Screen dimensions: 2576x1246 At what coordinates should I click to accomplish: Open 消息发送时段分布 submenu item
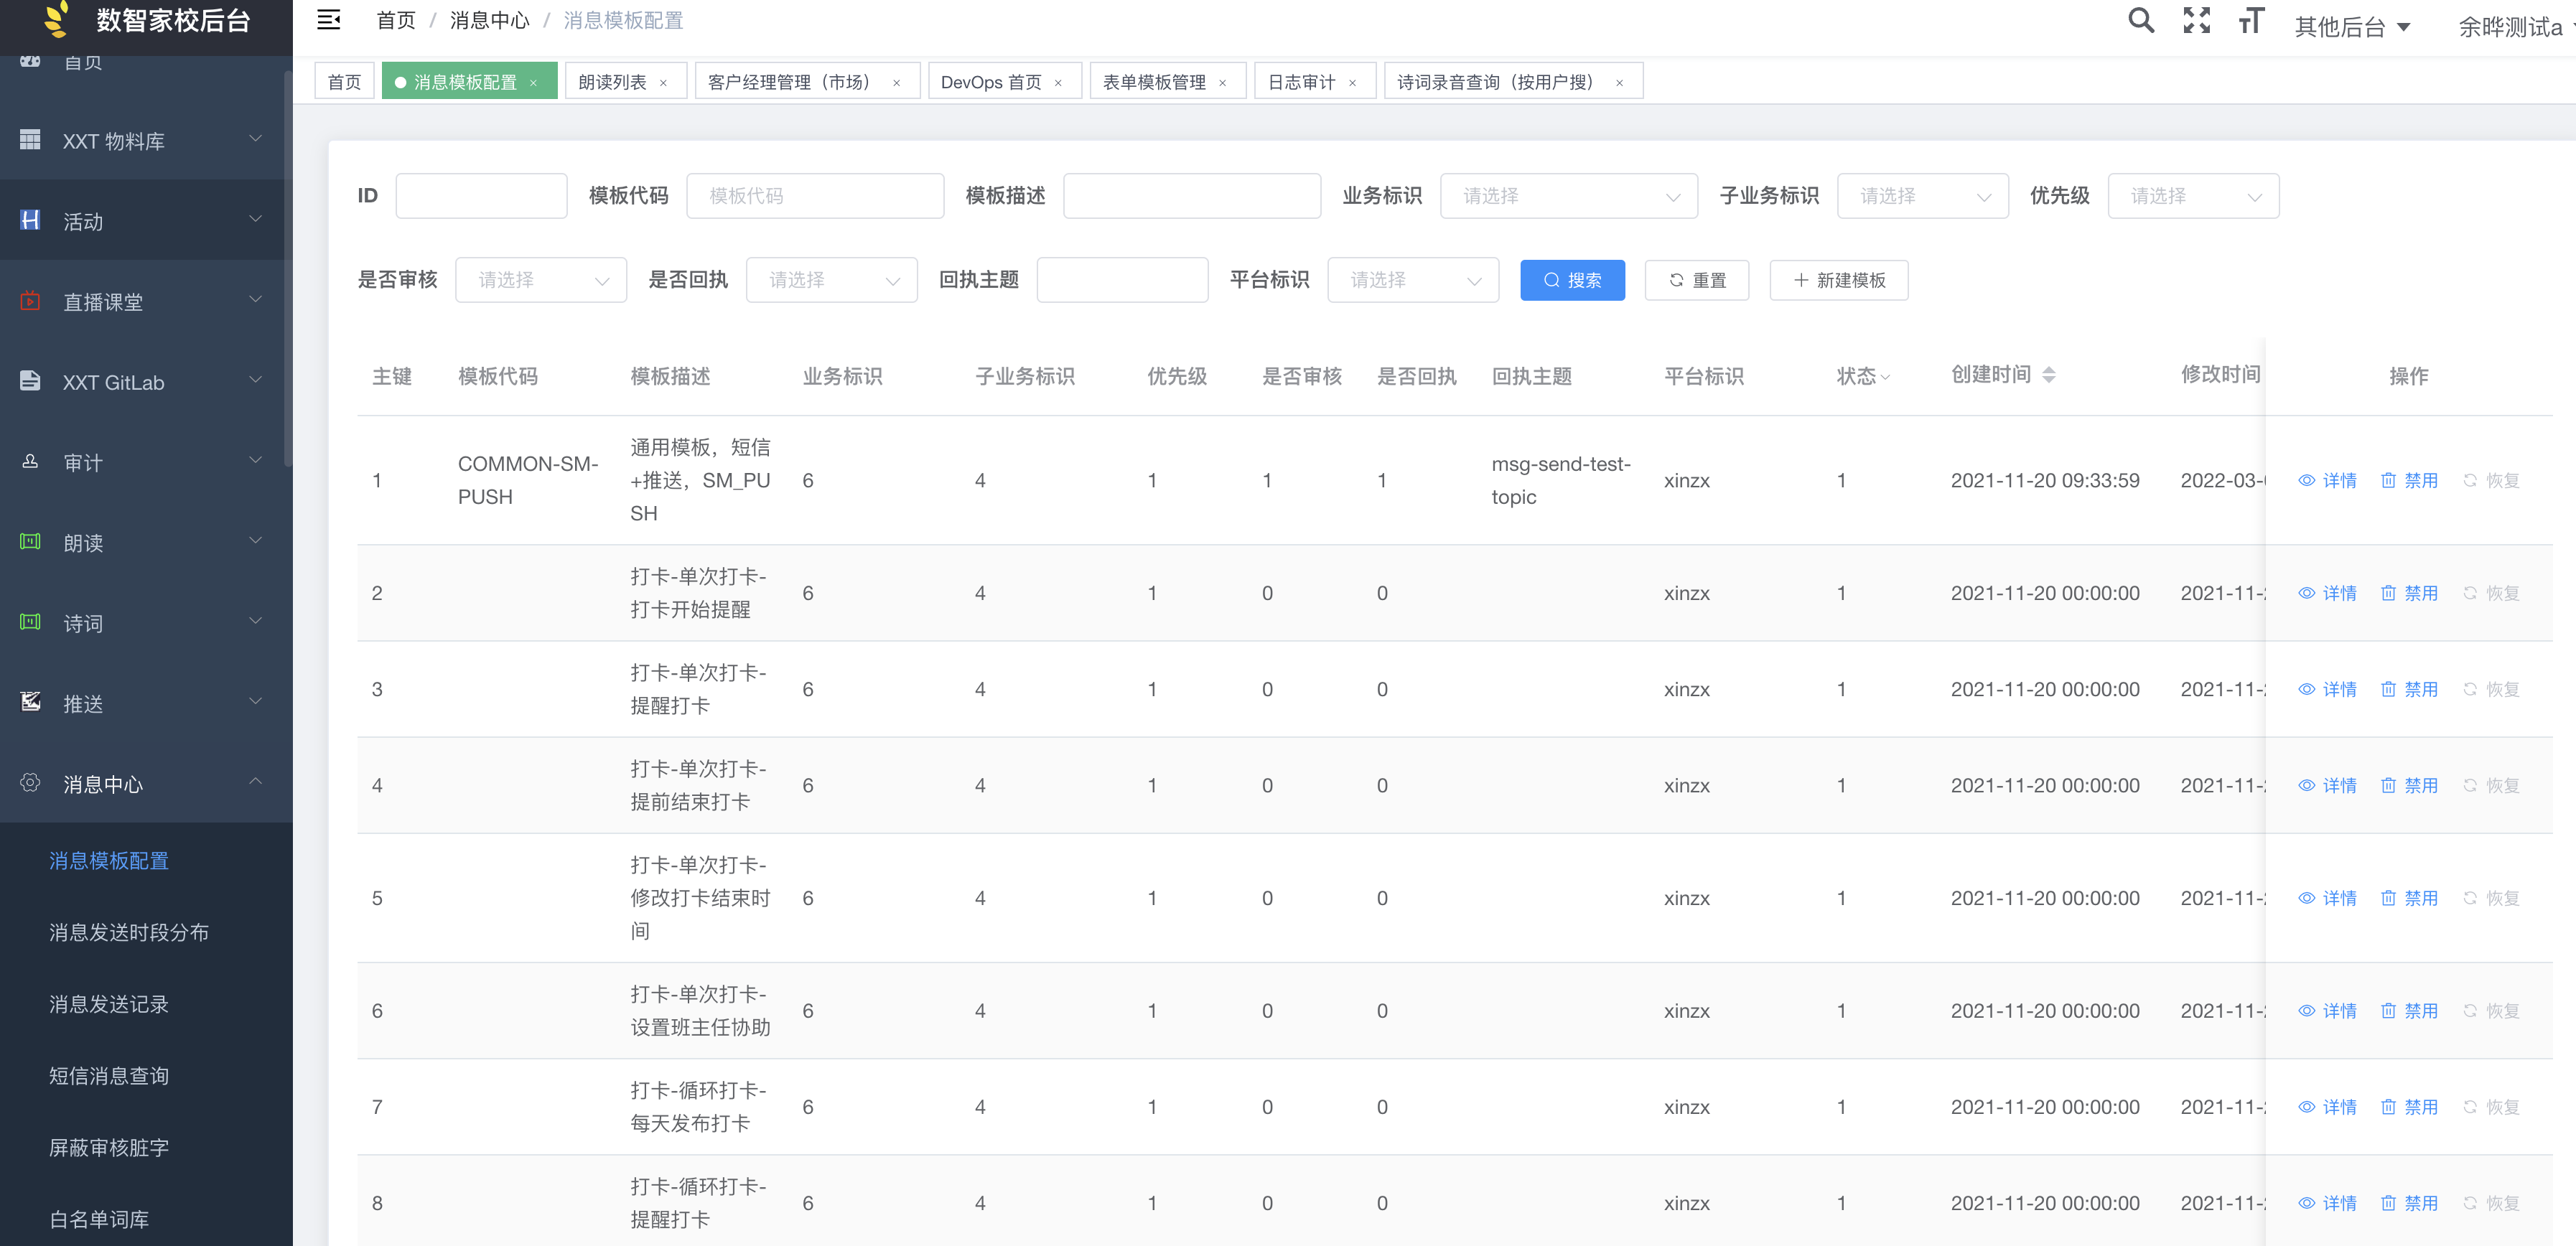pos(146,932)
